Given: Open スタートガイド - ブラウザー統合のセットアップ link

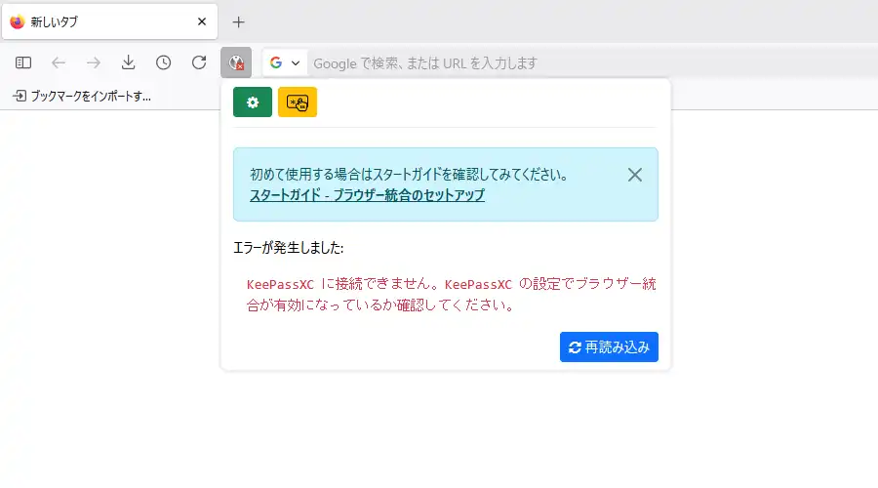Looking at the screenshot, I should pyautogui.click(x=368, y=195).
